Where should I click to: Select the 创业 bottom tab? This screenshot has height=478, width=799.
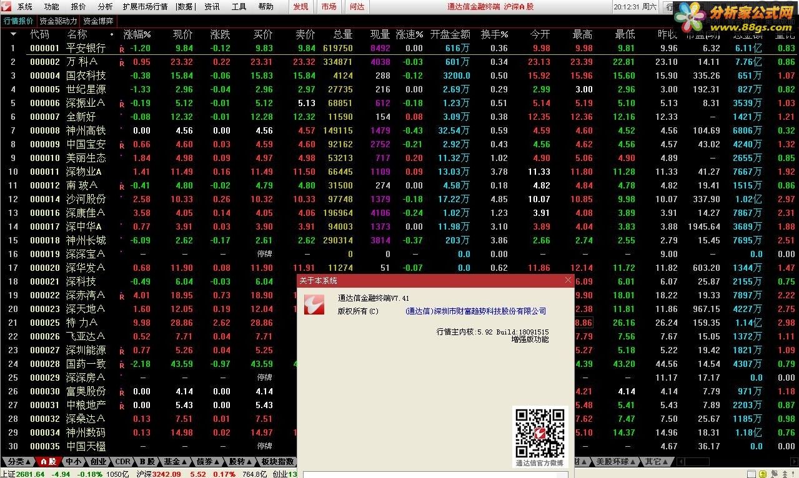pyautogui.click(x=98, y=462)
